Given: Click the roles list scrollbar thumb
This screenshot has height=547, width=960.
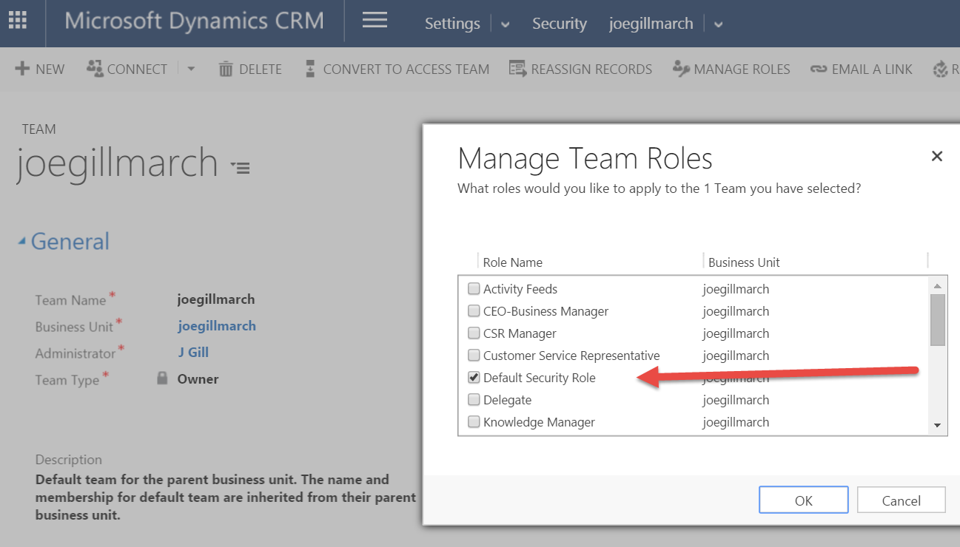Looking at the screenshot, I should (938, 319).
